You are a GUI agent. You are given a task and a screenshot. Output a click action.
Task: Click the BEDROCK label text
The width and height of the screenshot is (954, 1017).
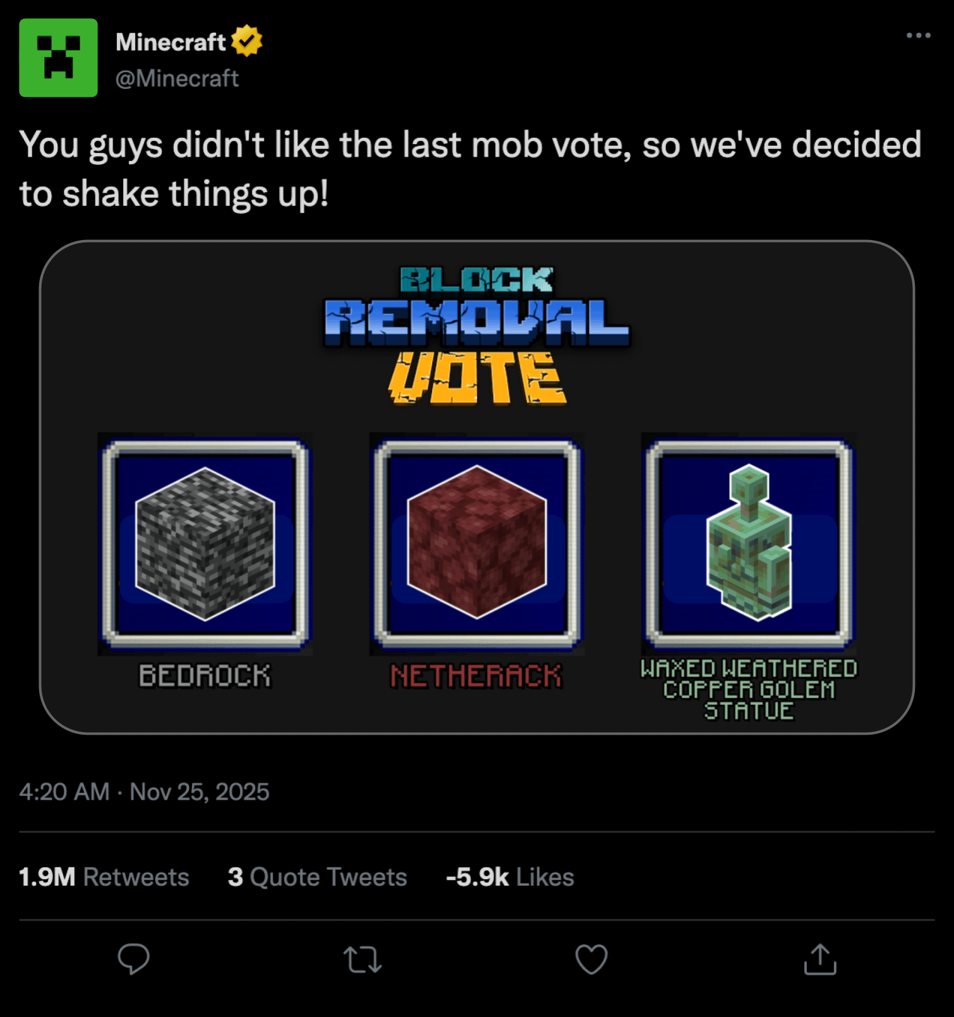205,675
